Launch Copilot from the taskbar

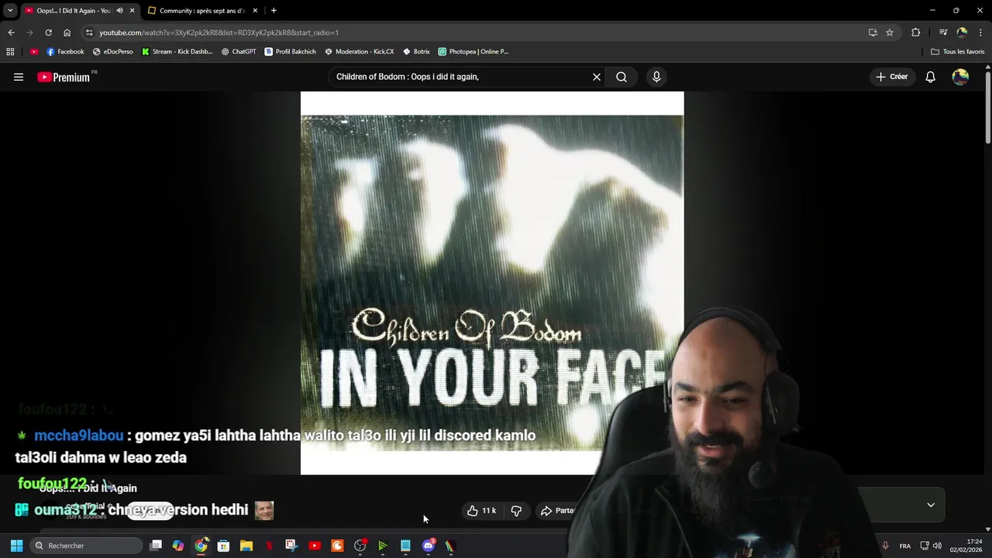click(x=178, y=546)
